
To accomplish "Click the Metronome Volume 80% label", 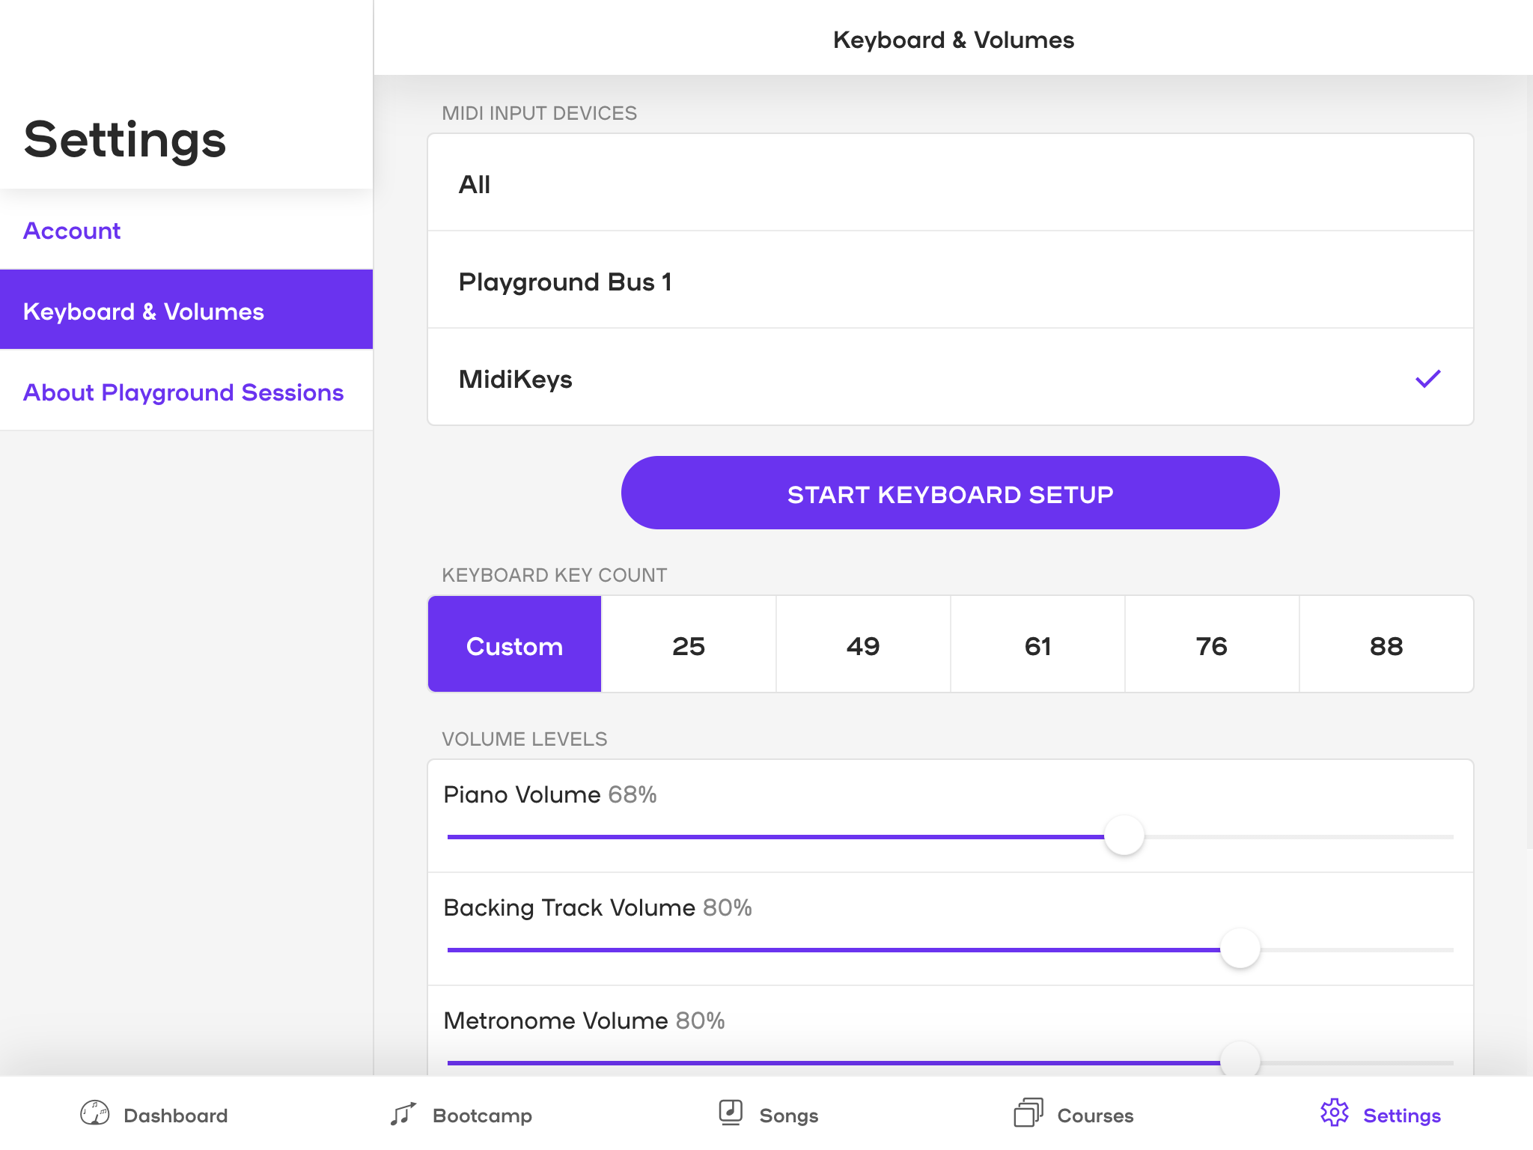I will coord(584,1020).
